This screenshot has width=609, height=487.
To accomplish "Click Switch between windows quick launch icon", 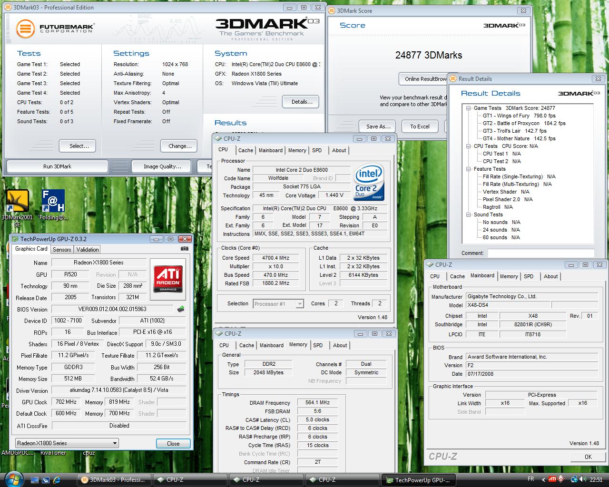I will 46,480.
